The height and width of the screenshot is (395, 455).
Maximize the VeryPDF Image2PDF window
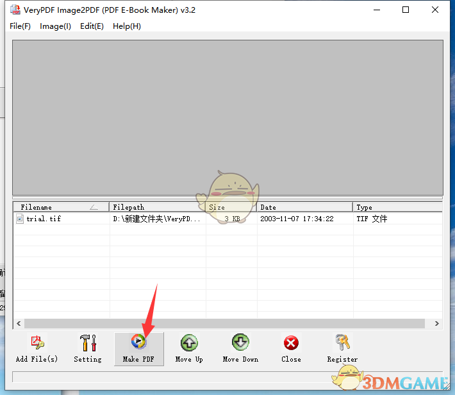[x=406, y=10]
